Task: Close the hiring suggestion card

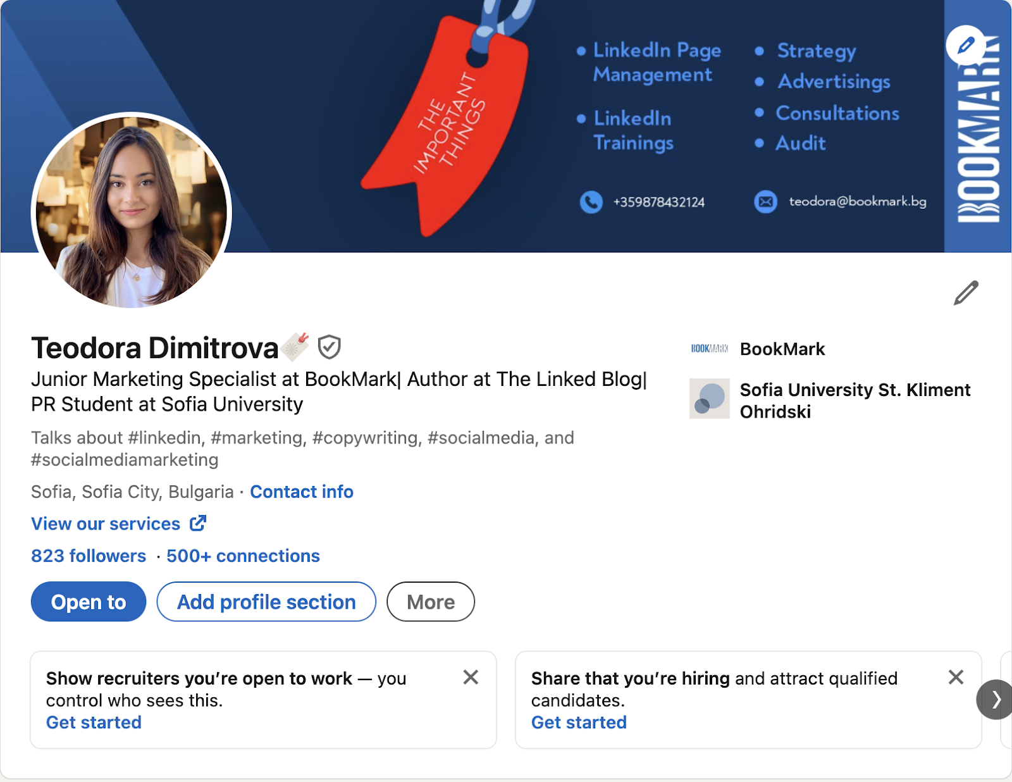Action: [956, 677]
